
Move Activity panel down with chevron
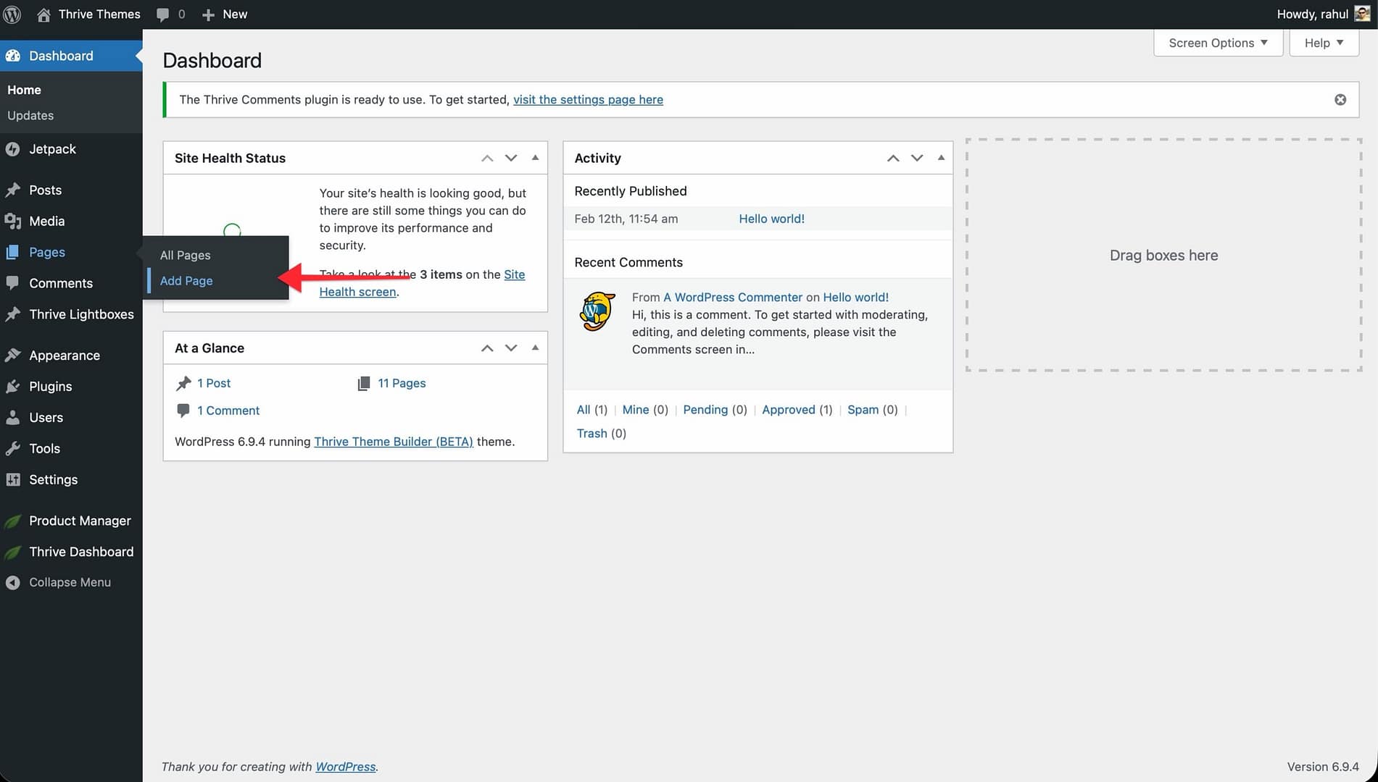(x=917, y=158)
